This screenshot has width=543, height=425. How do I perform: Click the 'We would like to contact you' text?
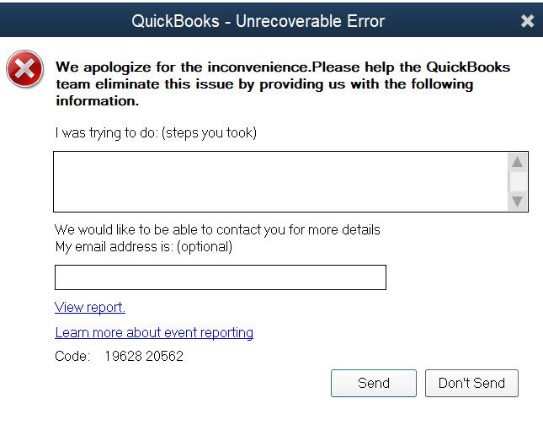click(217, 229)
